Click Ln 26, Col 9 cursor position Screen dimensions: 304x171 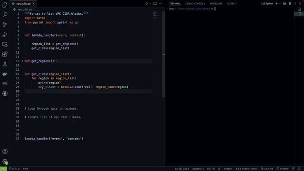click(181, 169)
